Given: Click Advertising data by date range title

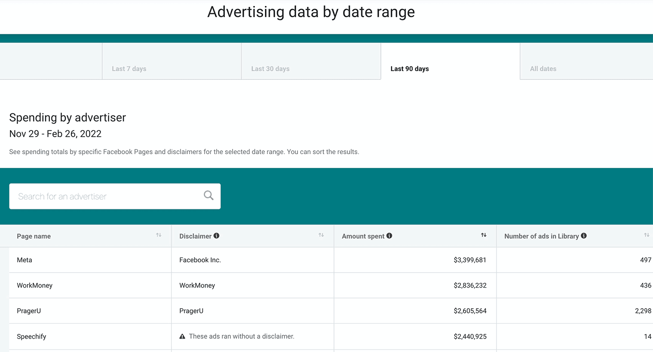Looking at the screenshot, I should tap(311, 12).
